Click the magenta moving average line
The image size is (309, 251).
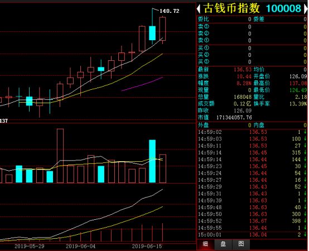pos(142,84)
